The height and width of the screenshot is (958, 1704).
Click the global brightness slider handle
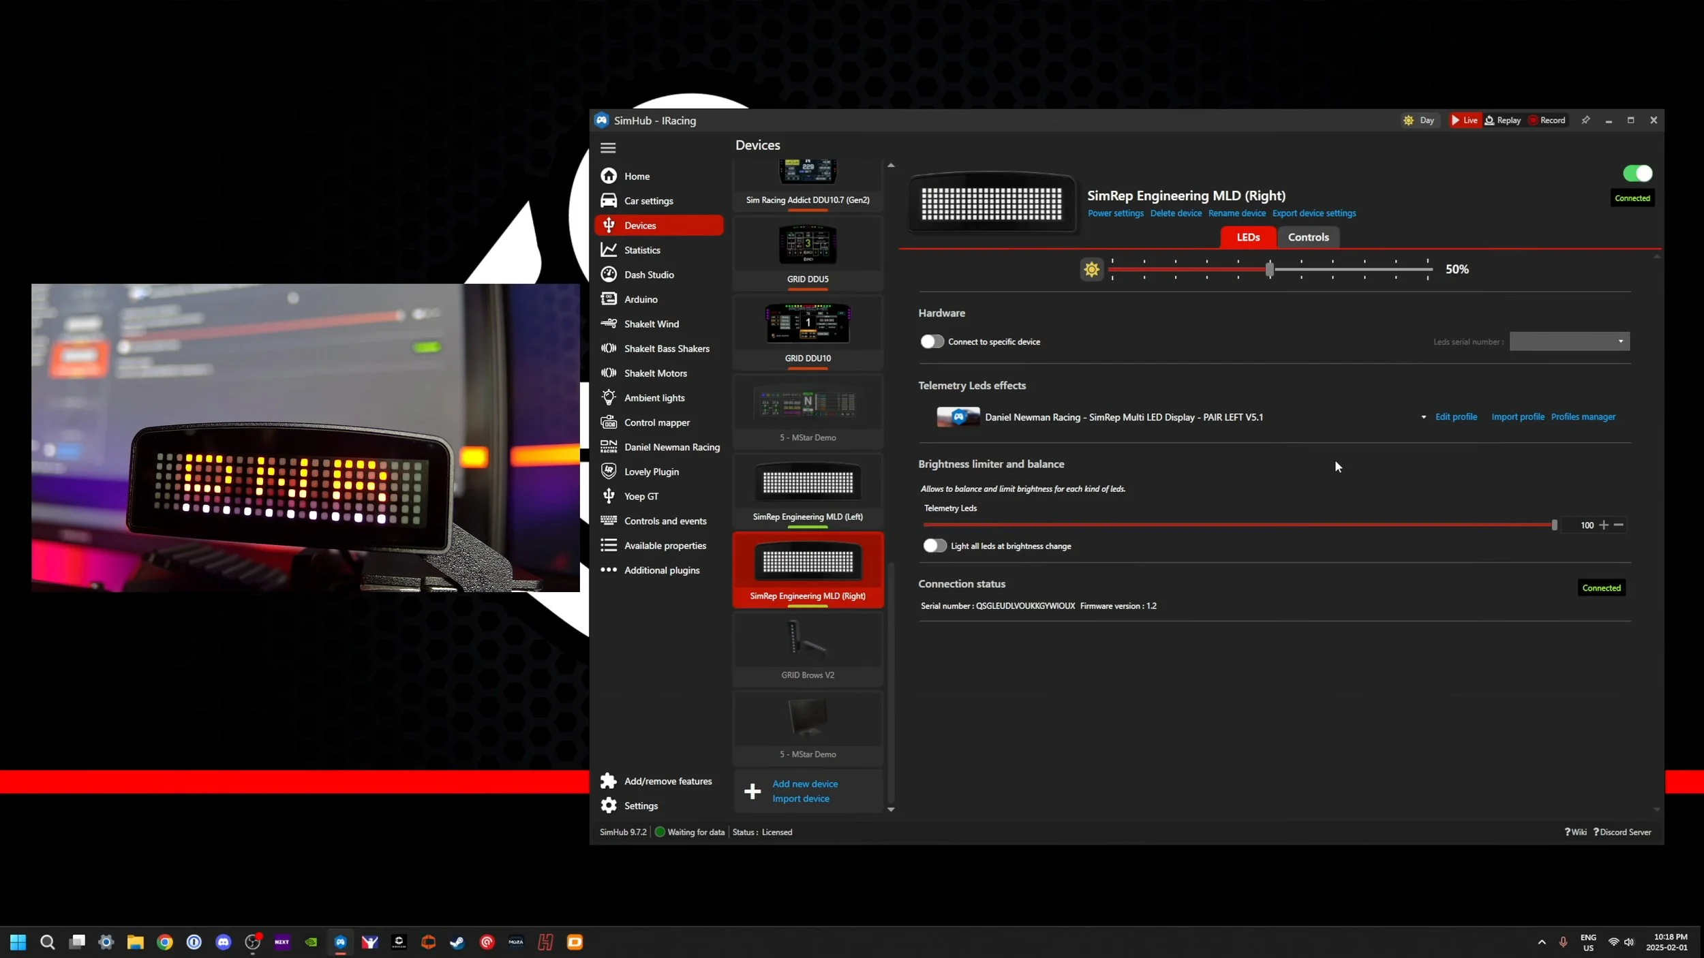point(1269,270)
